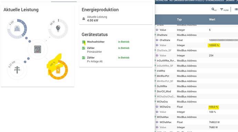Select the variable icon of Value 5 row
Image resolution: width=238 pixels, height=132 pixels.
[157, 30]
